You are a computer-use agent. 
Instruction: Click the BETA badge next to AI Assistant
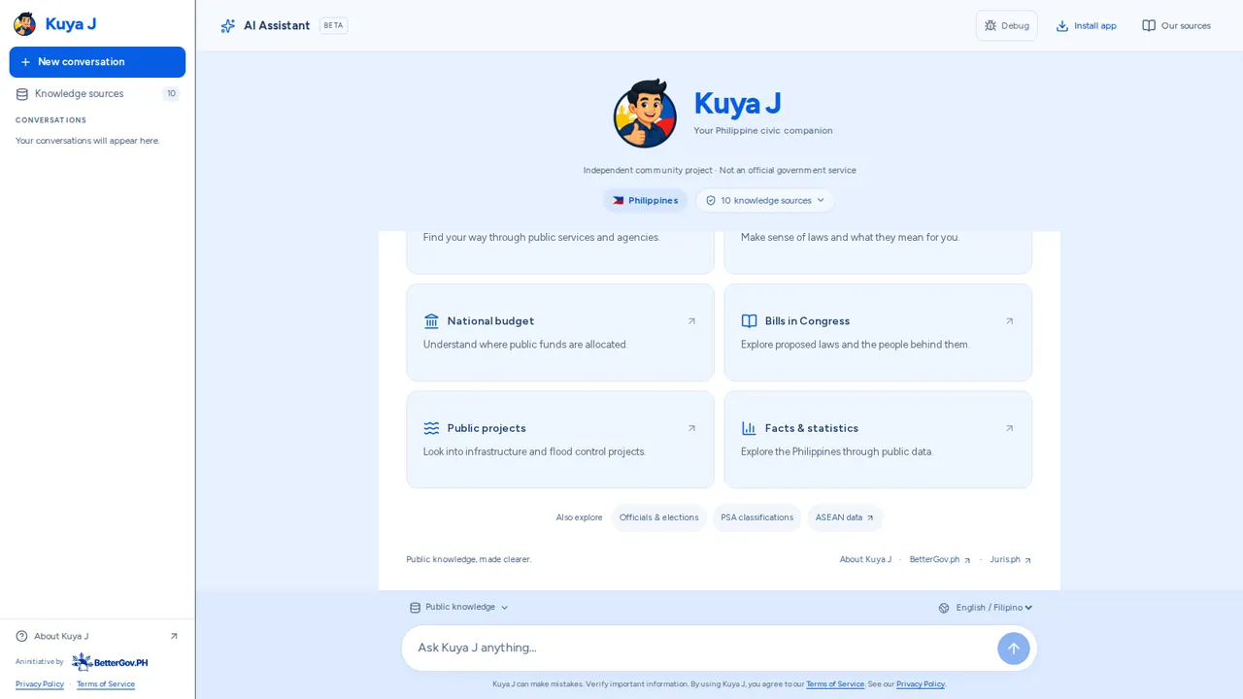point(333,26)
